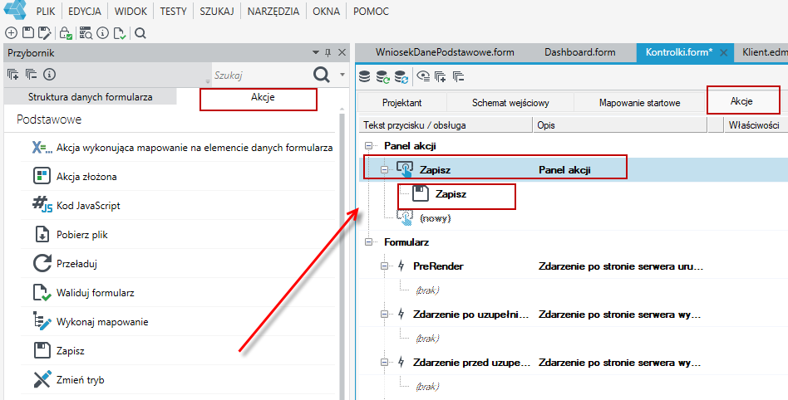The image size is (788, 400).
Task: Switch to Projektant tab
Action: [402, 103]
